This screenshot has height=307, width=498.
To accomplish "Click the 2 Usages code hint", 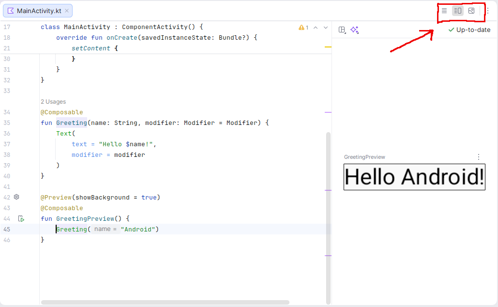I will (53, 102).
